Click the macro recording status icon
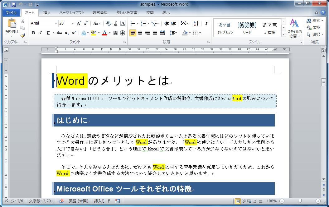 (x=117, y=201)
